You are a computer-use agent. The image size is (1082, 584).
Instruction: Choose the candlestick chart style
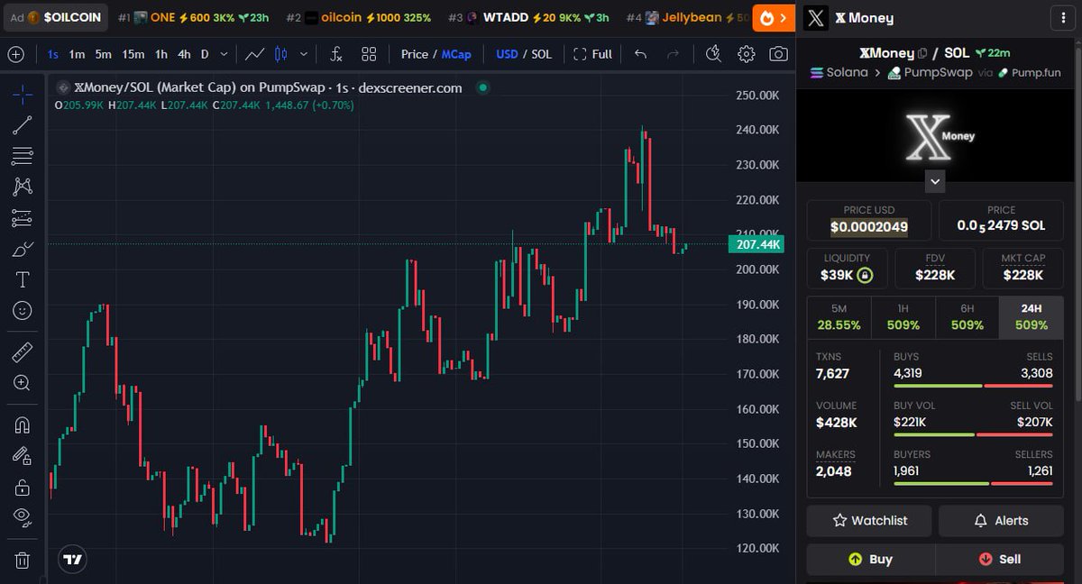pos(280,54)
